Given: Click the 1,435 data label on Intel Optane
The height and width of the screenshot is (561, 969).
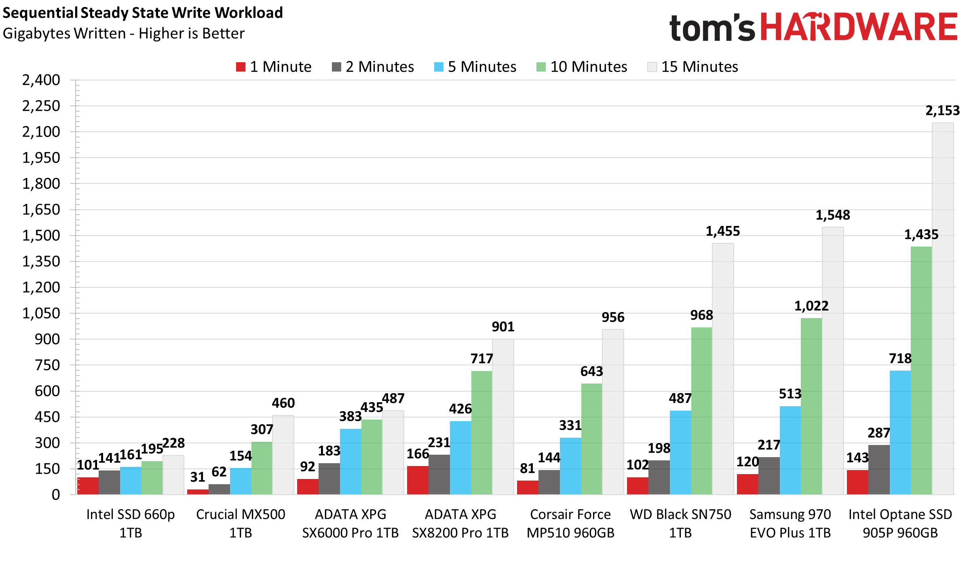Looking at the screenshot, I should (921, 234).
